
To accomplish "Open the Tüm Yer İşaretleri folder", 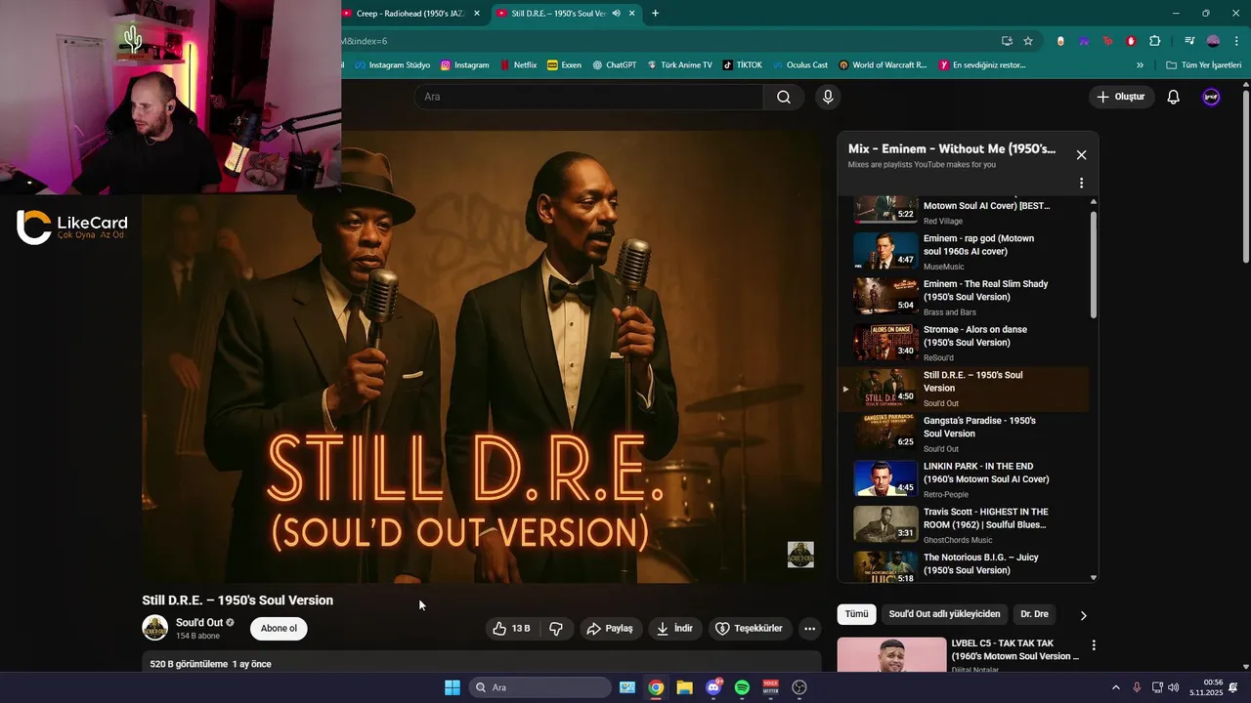I will pyautogui.click(x=1204, y=64).
